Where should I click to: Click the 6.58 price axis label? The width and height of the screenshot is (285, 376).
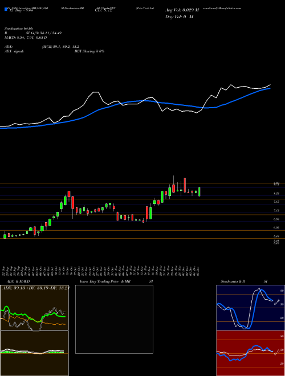tap(276, 219)
